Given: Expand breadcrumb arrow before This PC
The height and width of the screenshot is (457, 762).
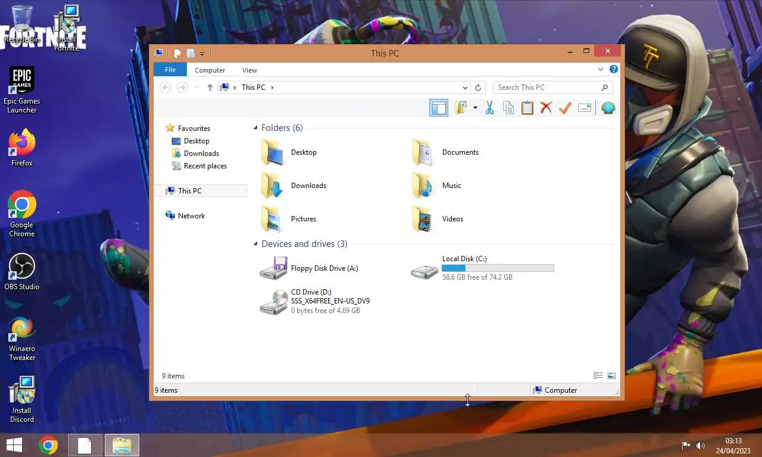Looking at the screenshot, I should tap(234, 87).
